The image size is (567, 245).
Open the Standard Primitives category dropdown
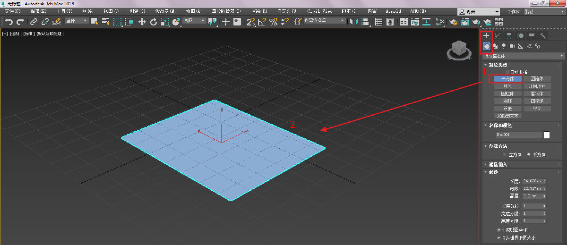[x=523, y=56]
